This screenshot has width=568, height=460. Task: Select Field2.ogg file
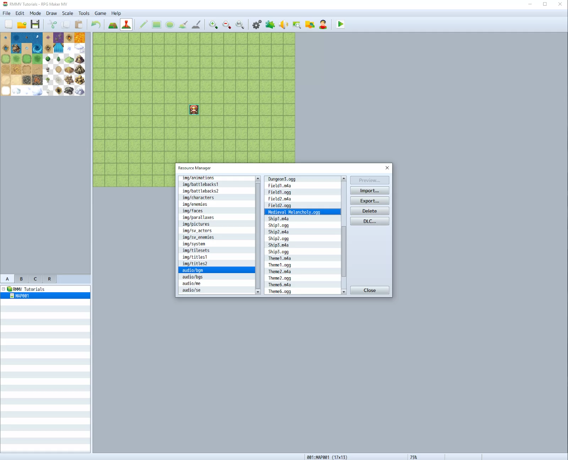point(302,205)
